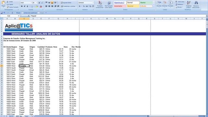
Task: Click formula bar showing Paypal
Action: 118,16
